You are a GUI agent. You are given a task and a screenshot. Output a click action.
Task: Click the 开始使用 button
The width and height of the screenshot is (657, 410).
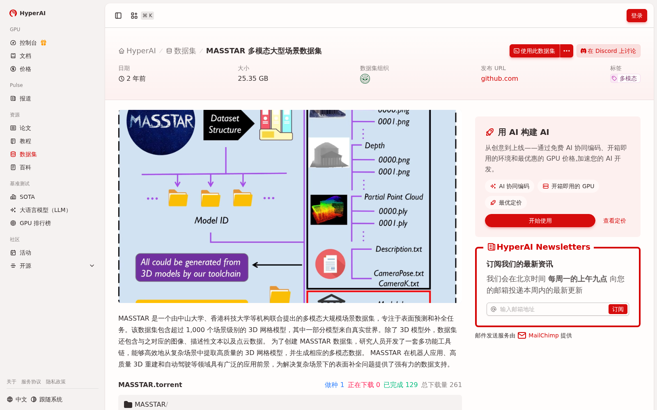point(540,221)
